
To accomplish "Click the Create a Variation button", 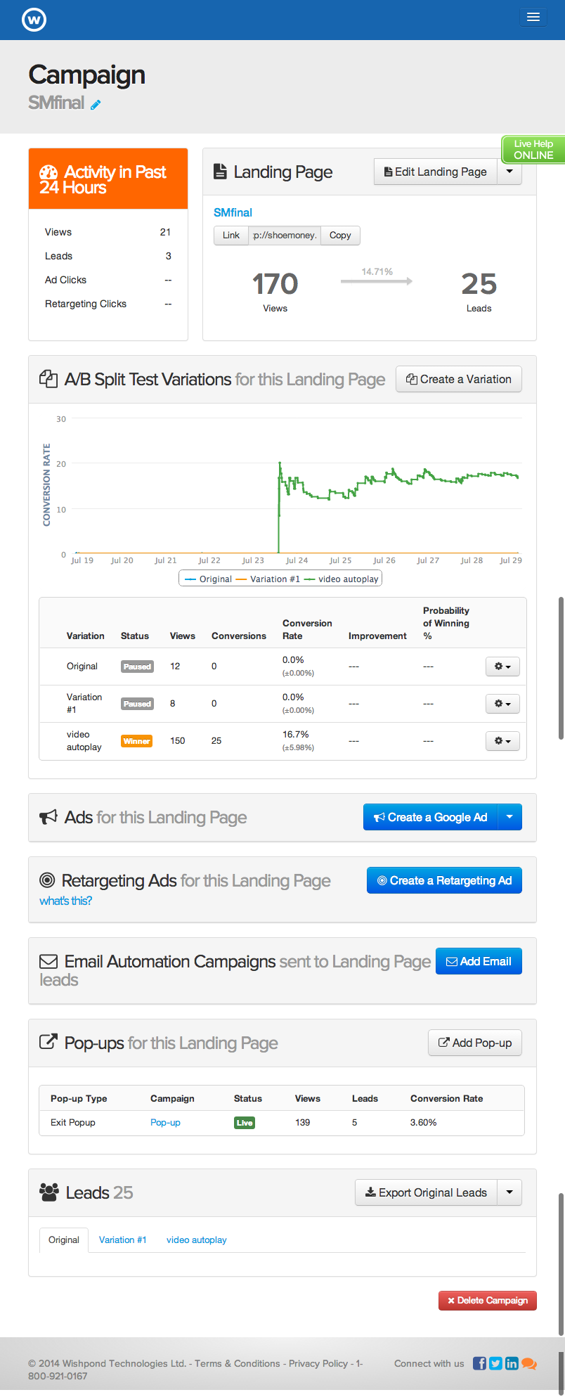I will 458,379.
